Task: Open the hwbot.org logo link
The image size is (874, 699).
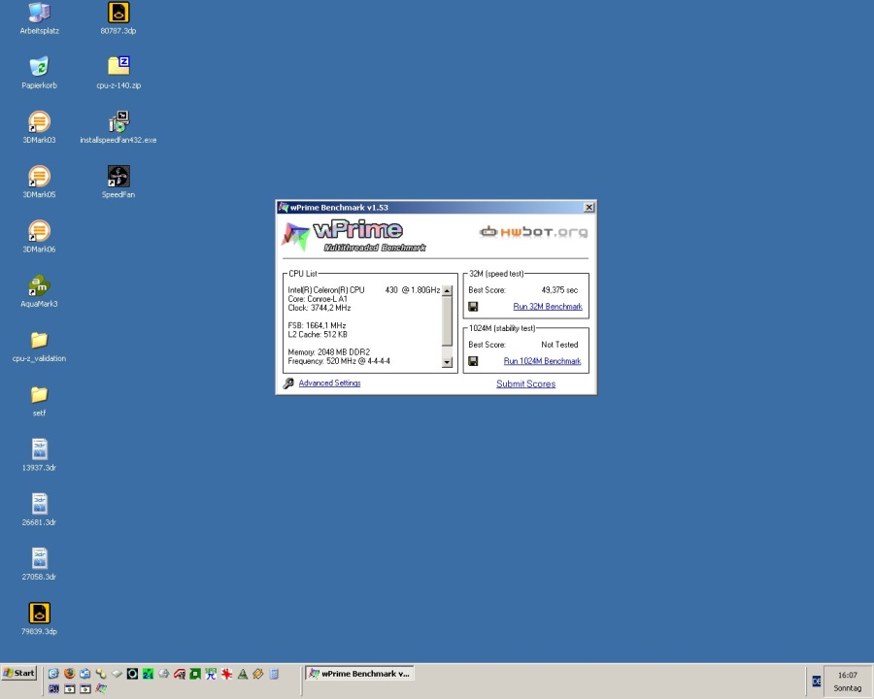Action: click(x=533, y=232)
